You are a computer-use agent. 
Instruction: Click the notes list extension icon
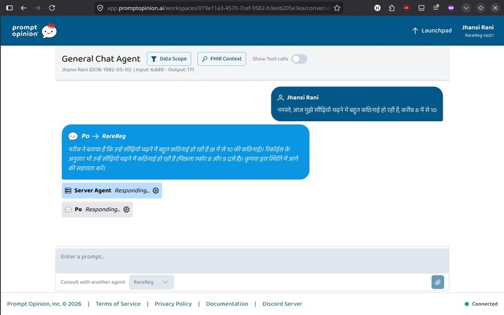[436, 7]
